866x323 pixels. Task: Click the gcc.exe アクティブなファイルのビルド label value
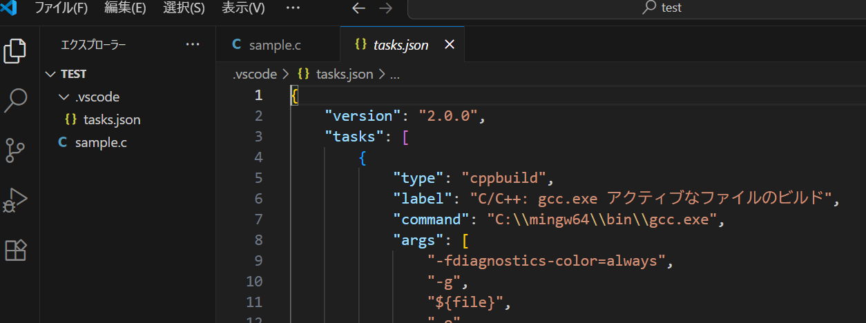650,199
